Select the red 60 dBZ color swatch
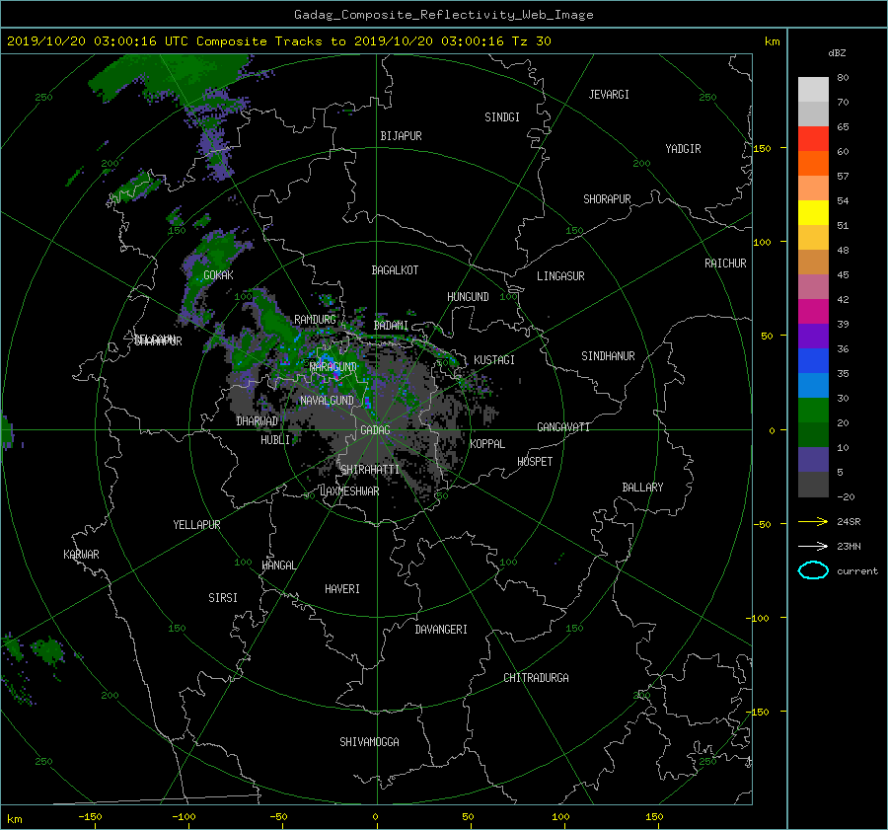 pyautogui.click(x=813, y=139)
